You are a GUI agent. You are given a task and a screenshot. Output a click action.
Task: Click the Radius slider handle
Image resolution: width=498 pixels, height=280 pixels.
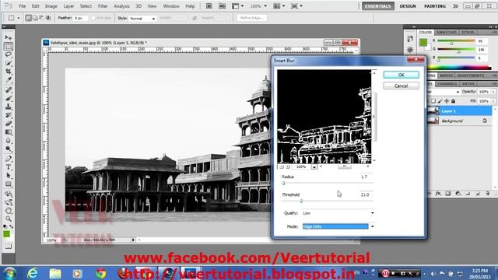pos(283,184)
